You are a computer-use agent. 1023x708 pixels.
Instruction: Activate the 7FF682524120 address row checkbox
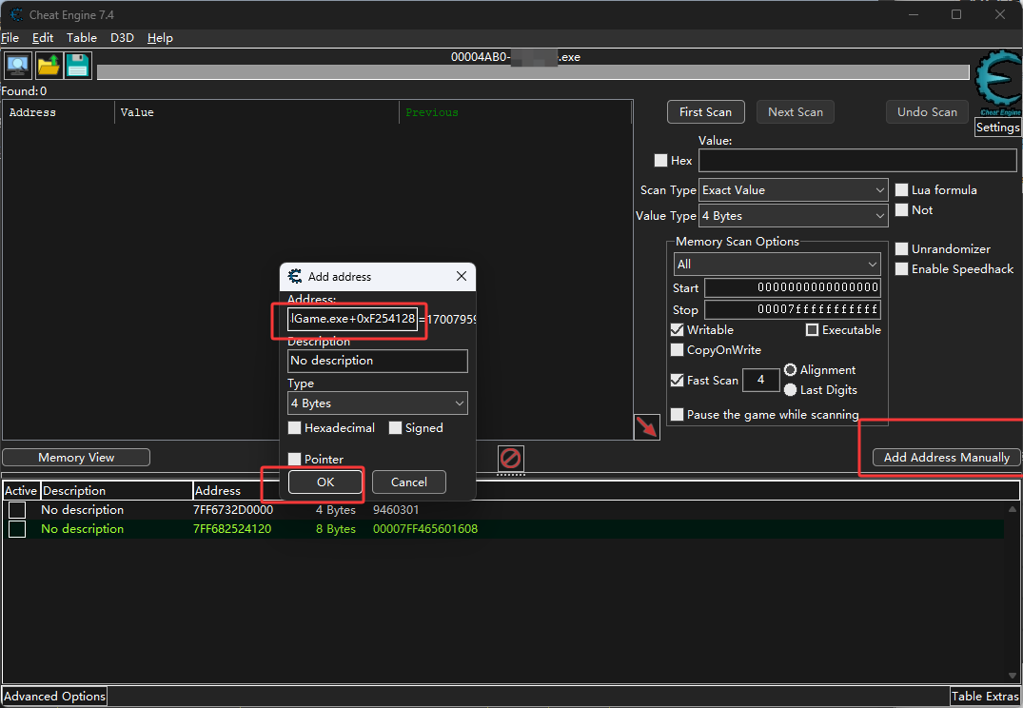(17, 528)
